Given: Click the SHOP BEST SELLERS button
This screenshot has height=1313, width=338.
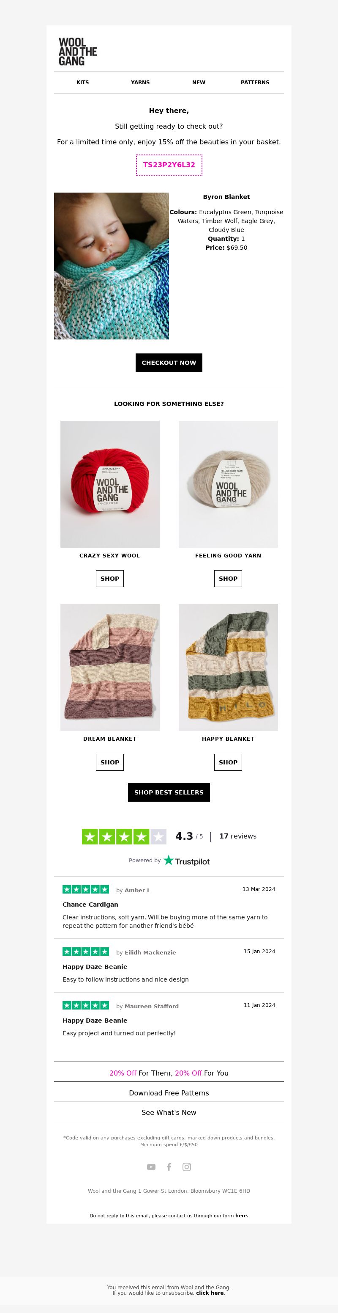Looking at the screenshot, I should tap(169, 792).
